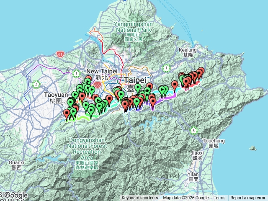Select the Keelung city label

[x=188, y=52]
